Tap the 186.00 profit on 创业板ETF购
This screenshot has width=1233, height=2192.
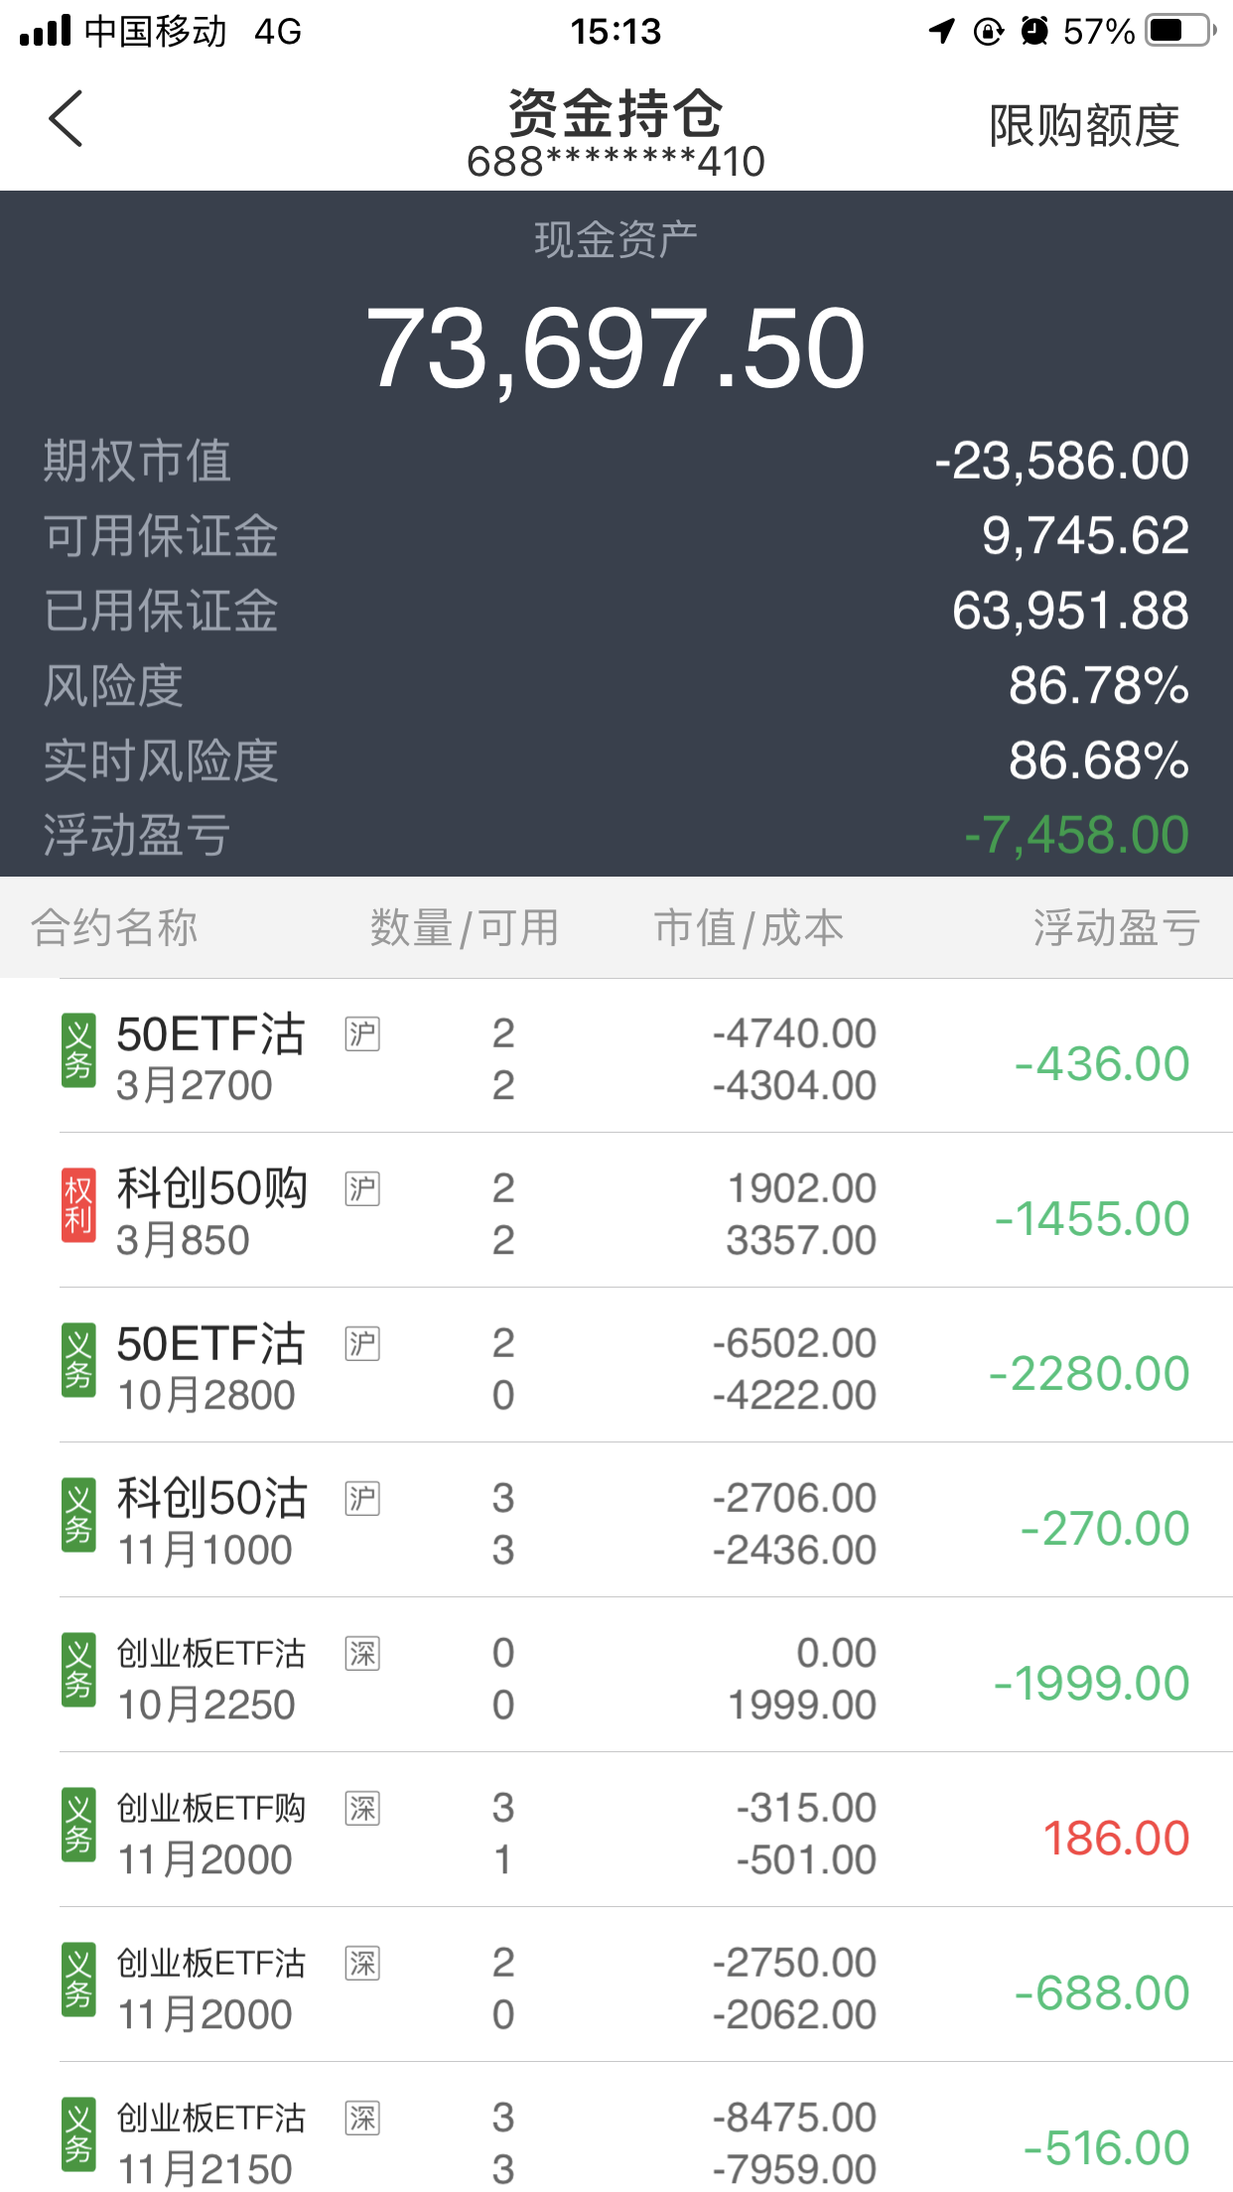1116,1839
